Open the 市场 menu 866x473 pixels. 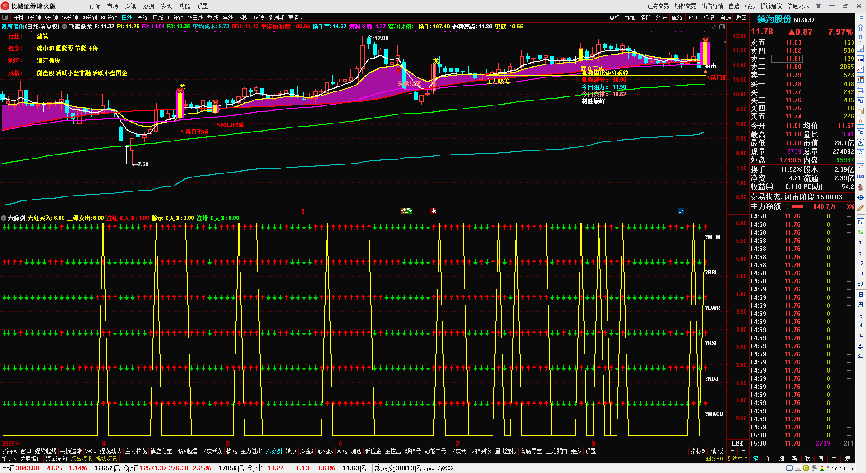coord(113,6)
